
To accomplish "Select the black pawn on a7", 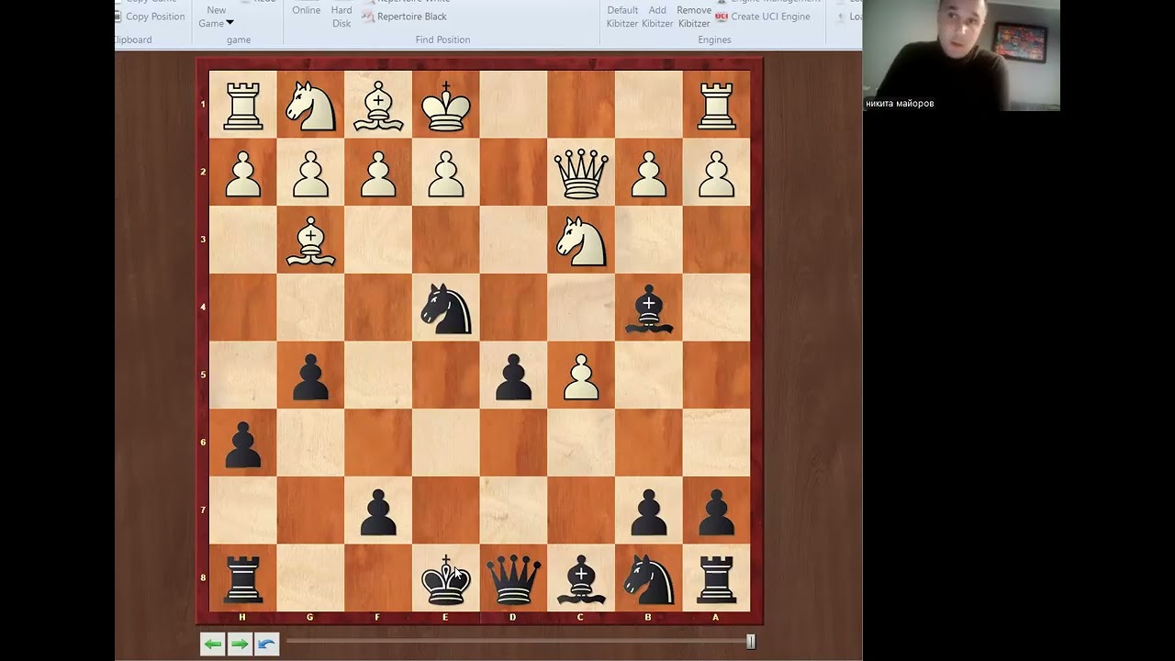I will click(x=717, y=510).
